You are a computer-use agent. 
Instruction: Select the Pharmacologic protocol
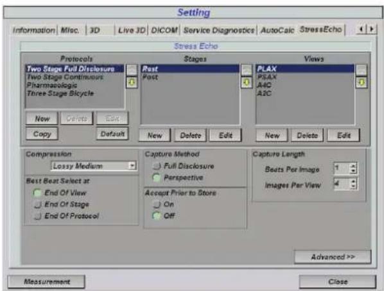pyautogui.click(x=74, y=85)
